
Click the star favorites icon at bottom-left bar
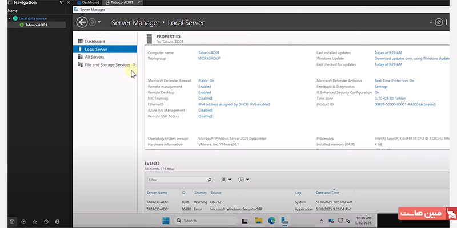click(x=35, y=222)
